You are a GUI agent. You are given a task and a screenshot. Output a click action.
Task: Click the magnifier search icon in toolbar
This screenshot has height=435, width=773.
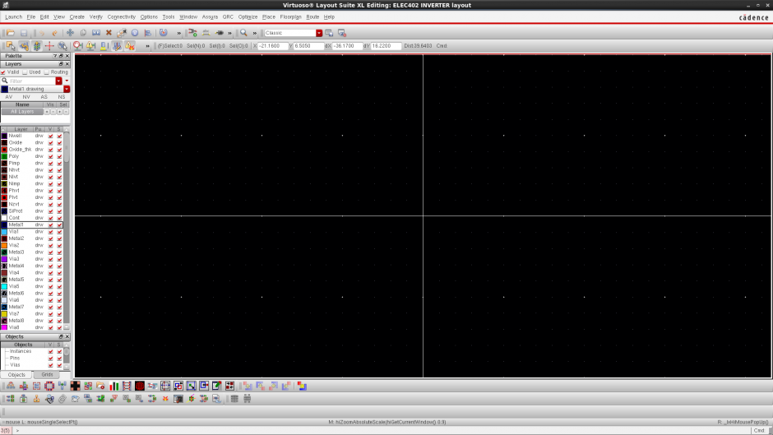pyautogui.click(x=243, y=33)
